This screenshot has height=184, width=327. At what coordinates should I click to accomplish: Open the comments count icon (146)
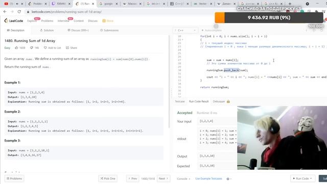click(32, 48)
